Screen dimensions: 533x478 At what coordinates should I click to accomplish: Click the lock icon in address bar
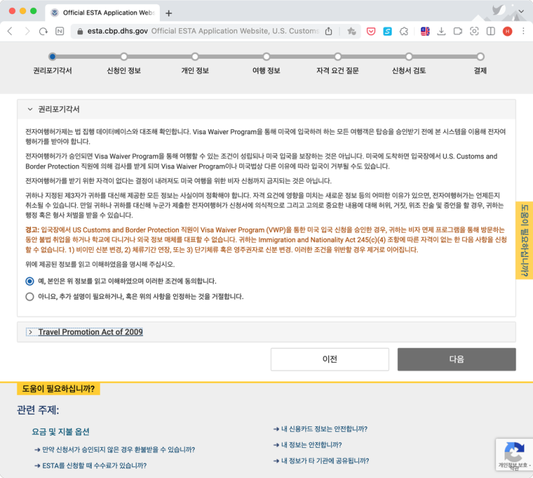coord(80,31)
